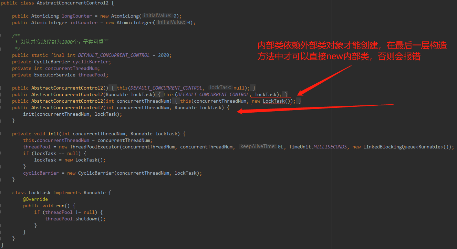Click the lockTask: parameter hint
The image size is (457, 249).
220,88
